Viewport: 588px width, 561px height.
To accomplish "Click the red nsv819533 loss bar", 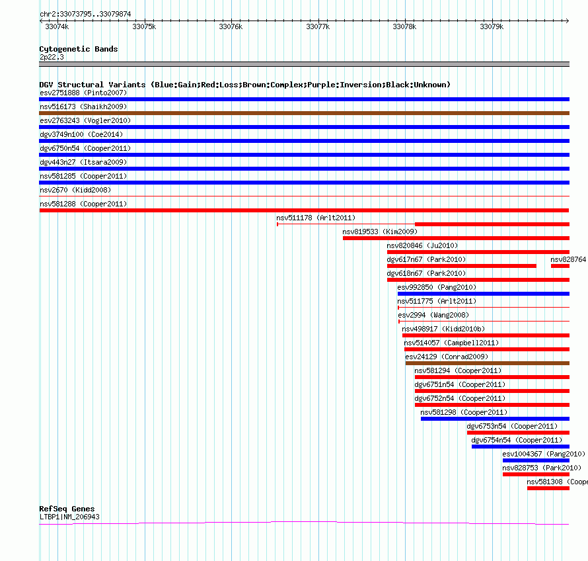I will tap(456, 238).
